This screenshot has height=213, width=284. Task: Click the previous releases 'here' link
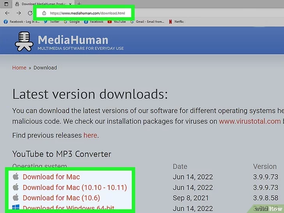[90, 135]
